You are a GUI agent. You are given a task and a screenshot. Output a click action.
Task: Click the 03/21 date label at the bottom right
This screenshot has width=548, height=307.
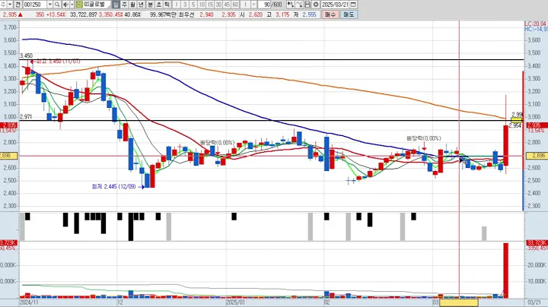(x=534, y=302)
